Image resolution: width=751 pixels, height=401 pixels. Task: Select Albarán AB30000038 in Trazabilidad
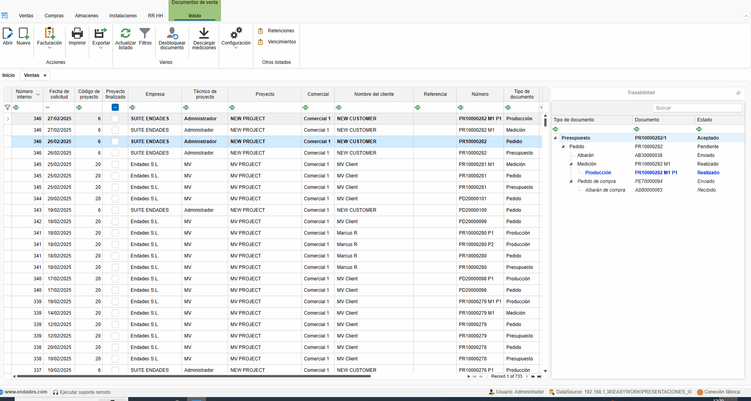point(648,155)
